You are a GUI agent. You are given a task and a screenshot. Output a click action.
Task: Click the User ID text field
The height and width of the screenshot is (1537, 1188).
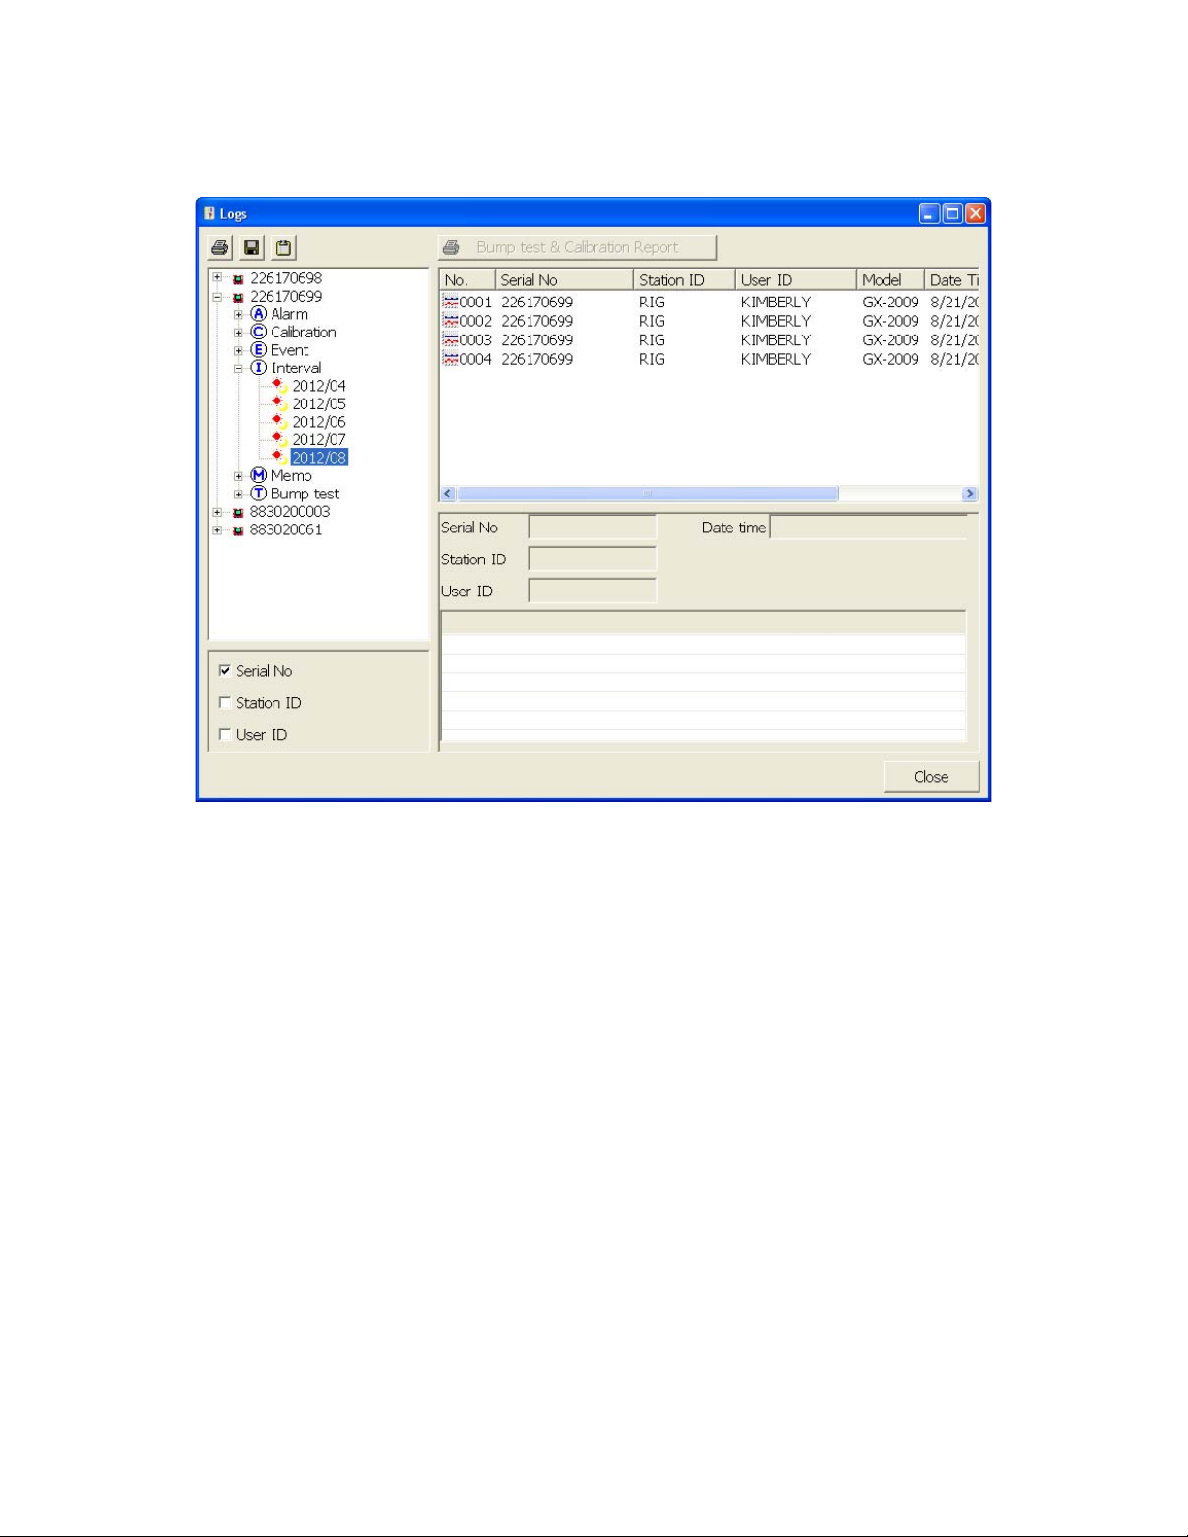coord(593,591)
